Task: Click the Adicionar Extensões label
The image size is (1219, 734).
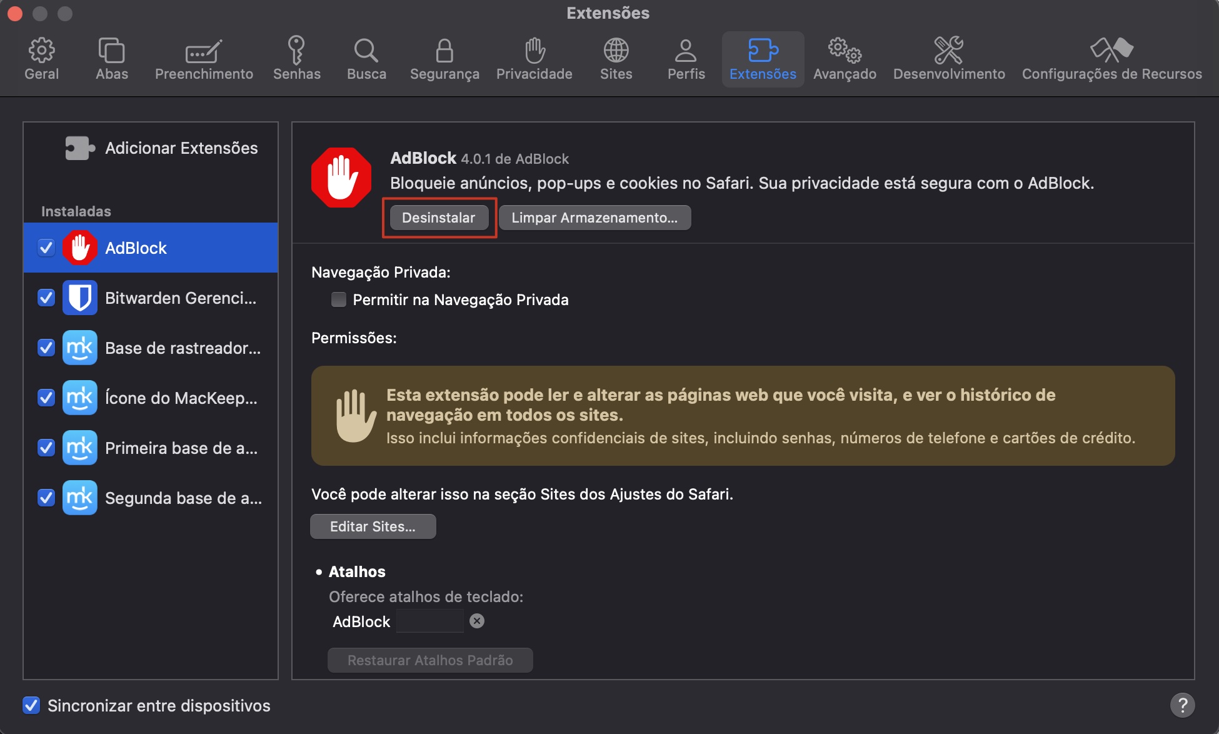Action: tap(181, 148)
